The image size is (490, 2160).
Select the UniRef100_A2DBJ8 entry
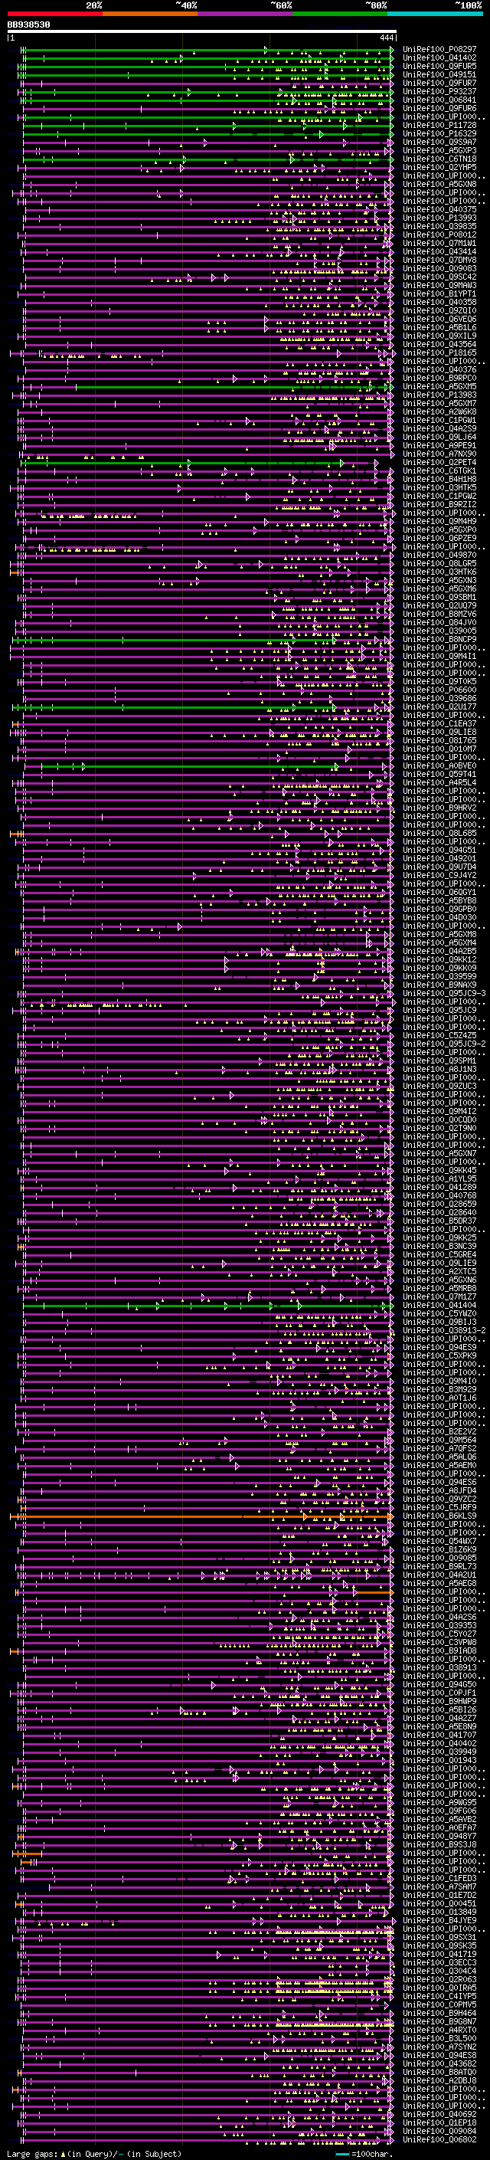click(x=439, y=2080)
